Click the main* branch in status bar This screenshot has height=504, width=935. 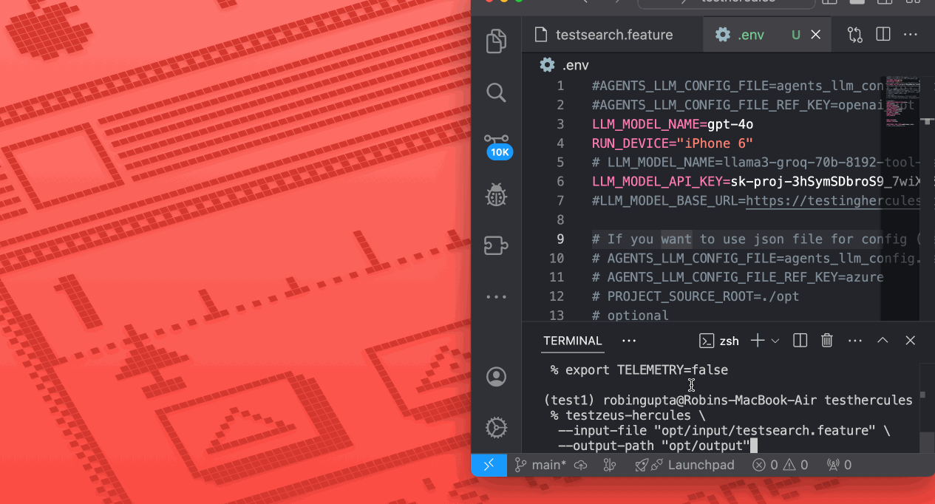[x=540, y=465]
